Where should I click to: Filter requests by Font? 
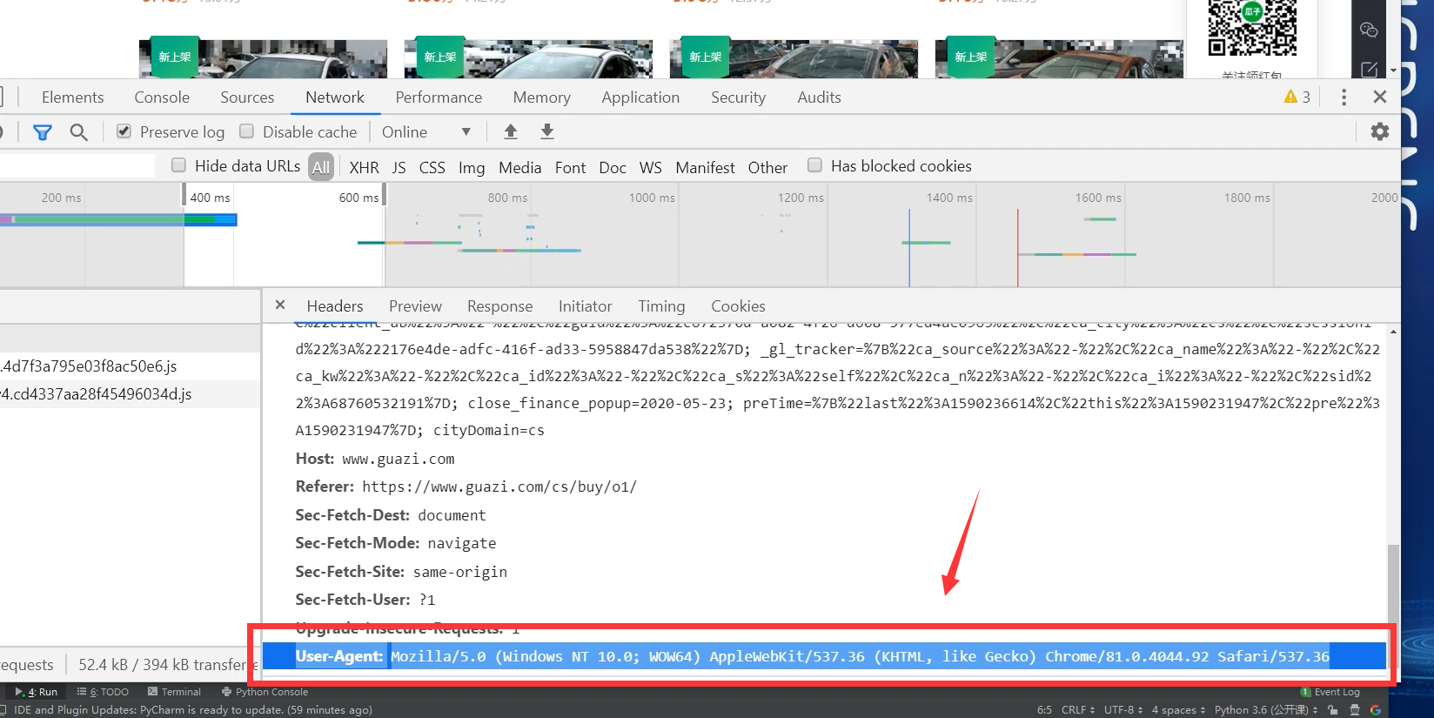[570, 167]
